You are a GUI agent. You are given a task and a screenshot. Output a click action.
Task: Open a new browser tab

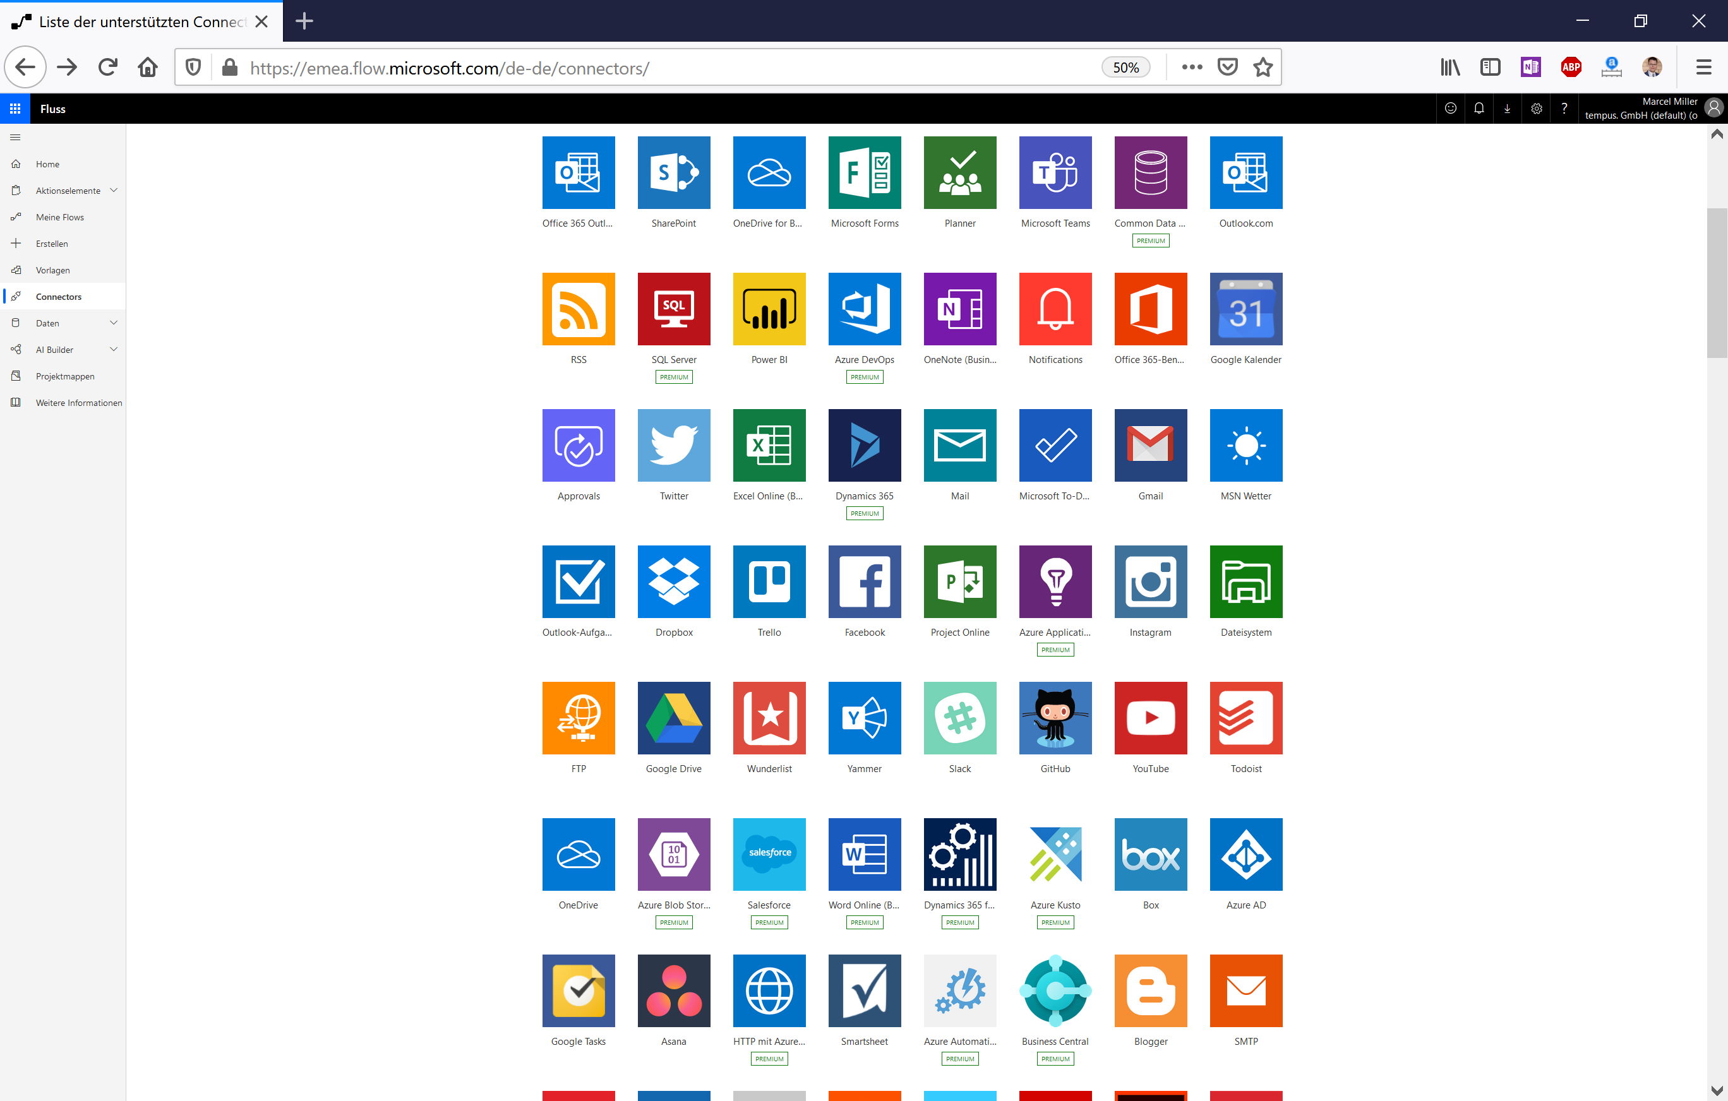pyautogui.click(x=304, y=21)
